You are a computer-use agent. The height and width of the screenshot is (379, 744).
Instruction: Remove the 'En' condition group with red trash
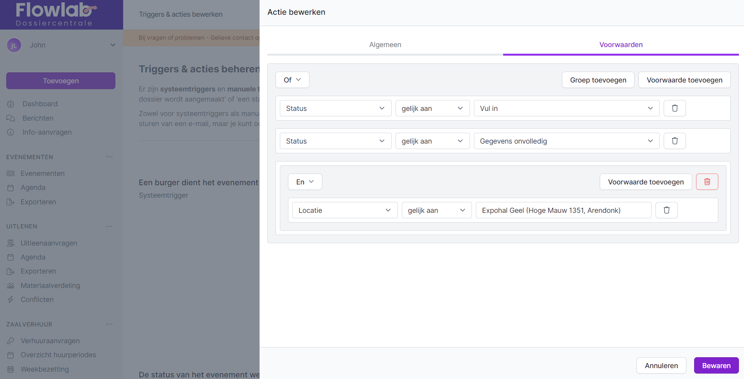(707, 182)
